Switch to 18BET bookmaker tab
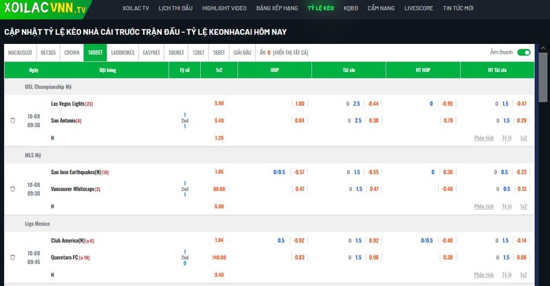The width and height of the screenshot is (550, 286). tap(219, 53)
